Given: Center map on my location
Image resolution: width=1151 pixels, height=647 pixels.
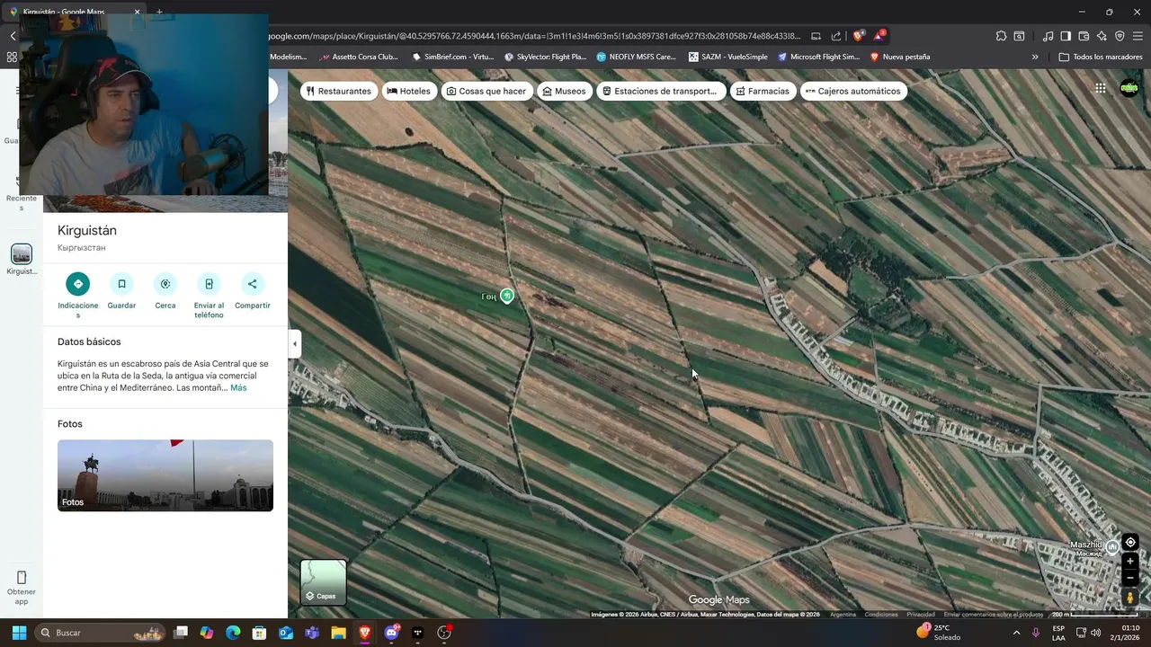Looking at the screenshot, I should [1130, 542].
